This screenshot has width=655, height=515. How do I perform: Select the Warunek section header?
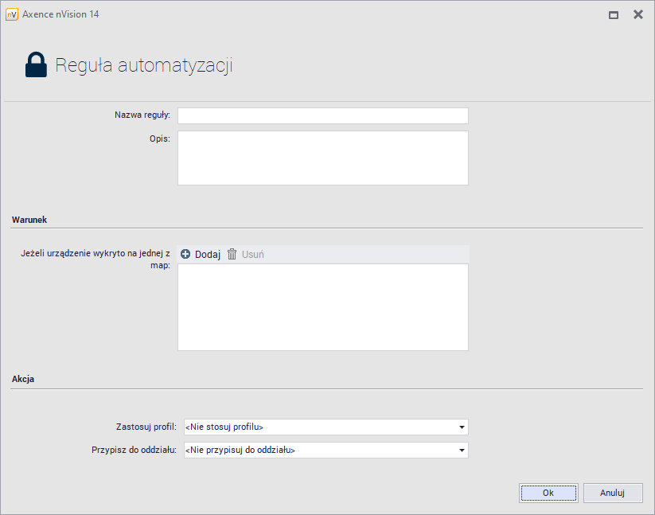tap(30, 219)
